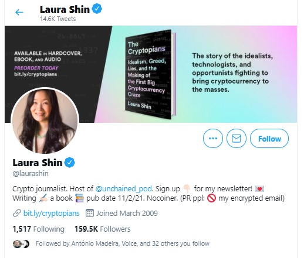The height and width of the screenshot is (258, 304).
Task: Click the Laura Shin header title
Action: [x=65, y=9]
